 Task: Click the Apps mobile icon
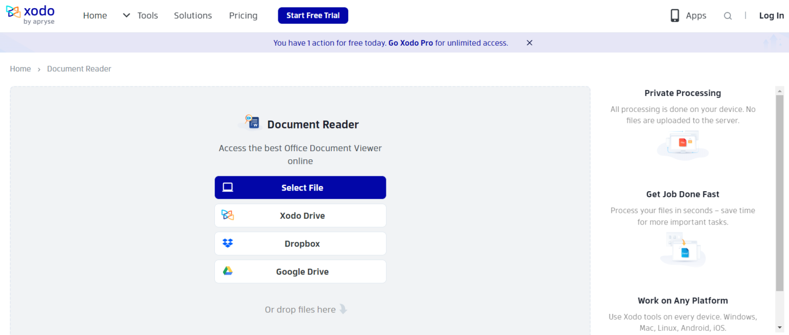[674, 15]
